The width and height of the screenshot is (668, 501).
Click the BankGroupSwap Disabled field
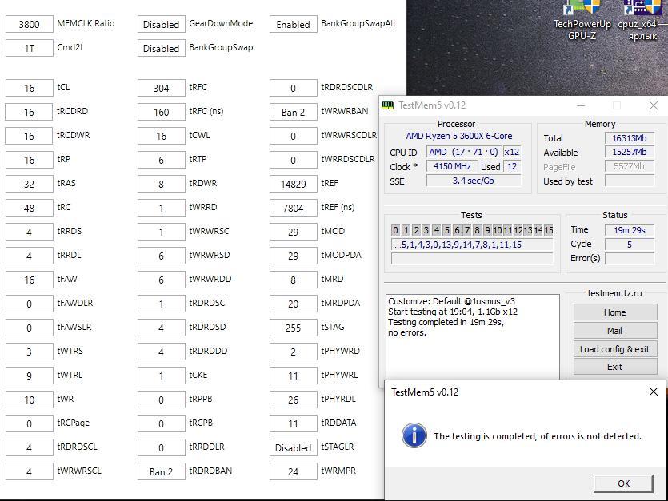(x=162, y=48)
